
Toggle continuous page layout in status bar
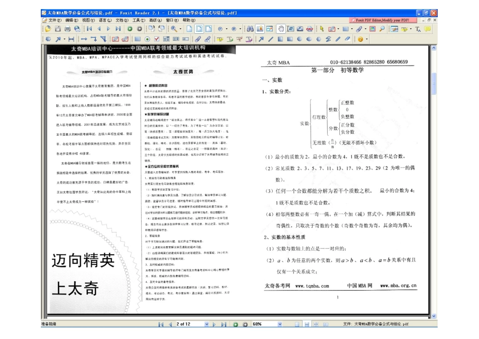[x=307, y=324]
